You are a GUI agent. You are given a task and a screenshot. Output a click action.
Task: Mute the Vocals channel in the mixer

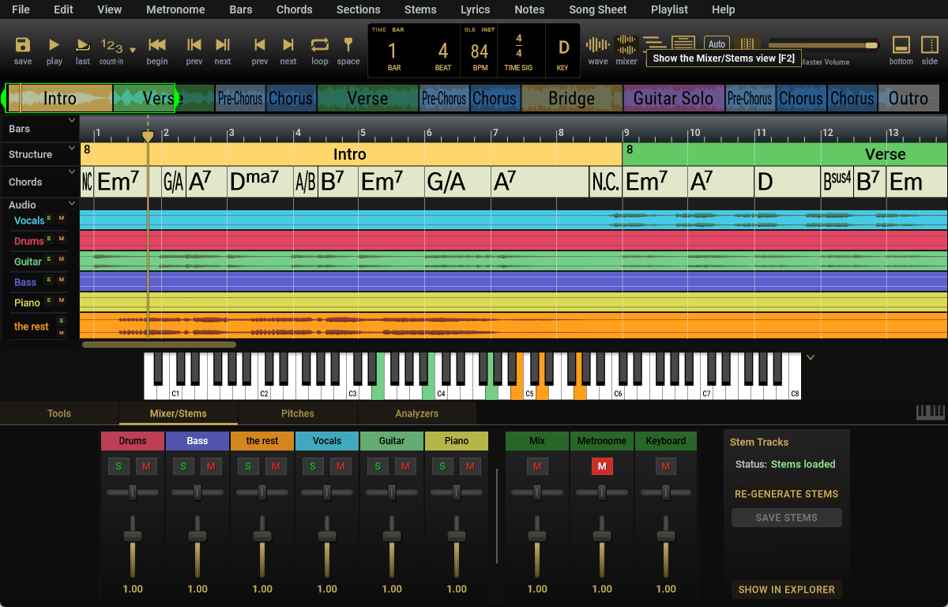point(340,466)
